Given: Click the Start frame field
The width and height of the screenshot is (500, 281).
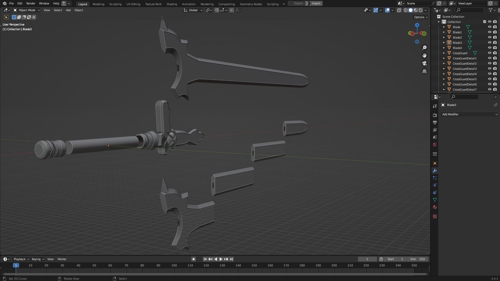Looking at the screenshot, I should (x=395, y=259).
